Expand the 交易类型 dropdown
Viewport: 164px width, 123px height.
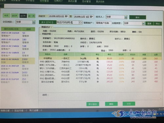point(143,23)
